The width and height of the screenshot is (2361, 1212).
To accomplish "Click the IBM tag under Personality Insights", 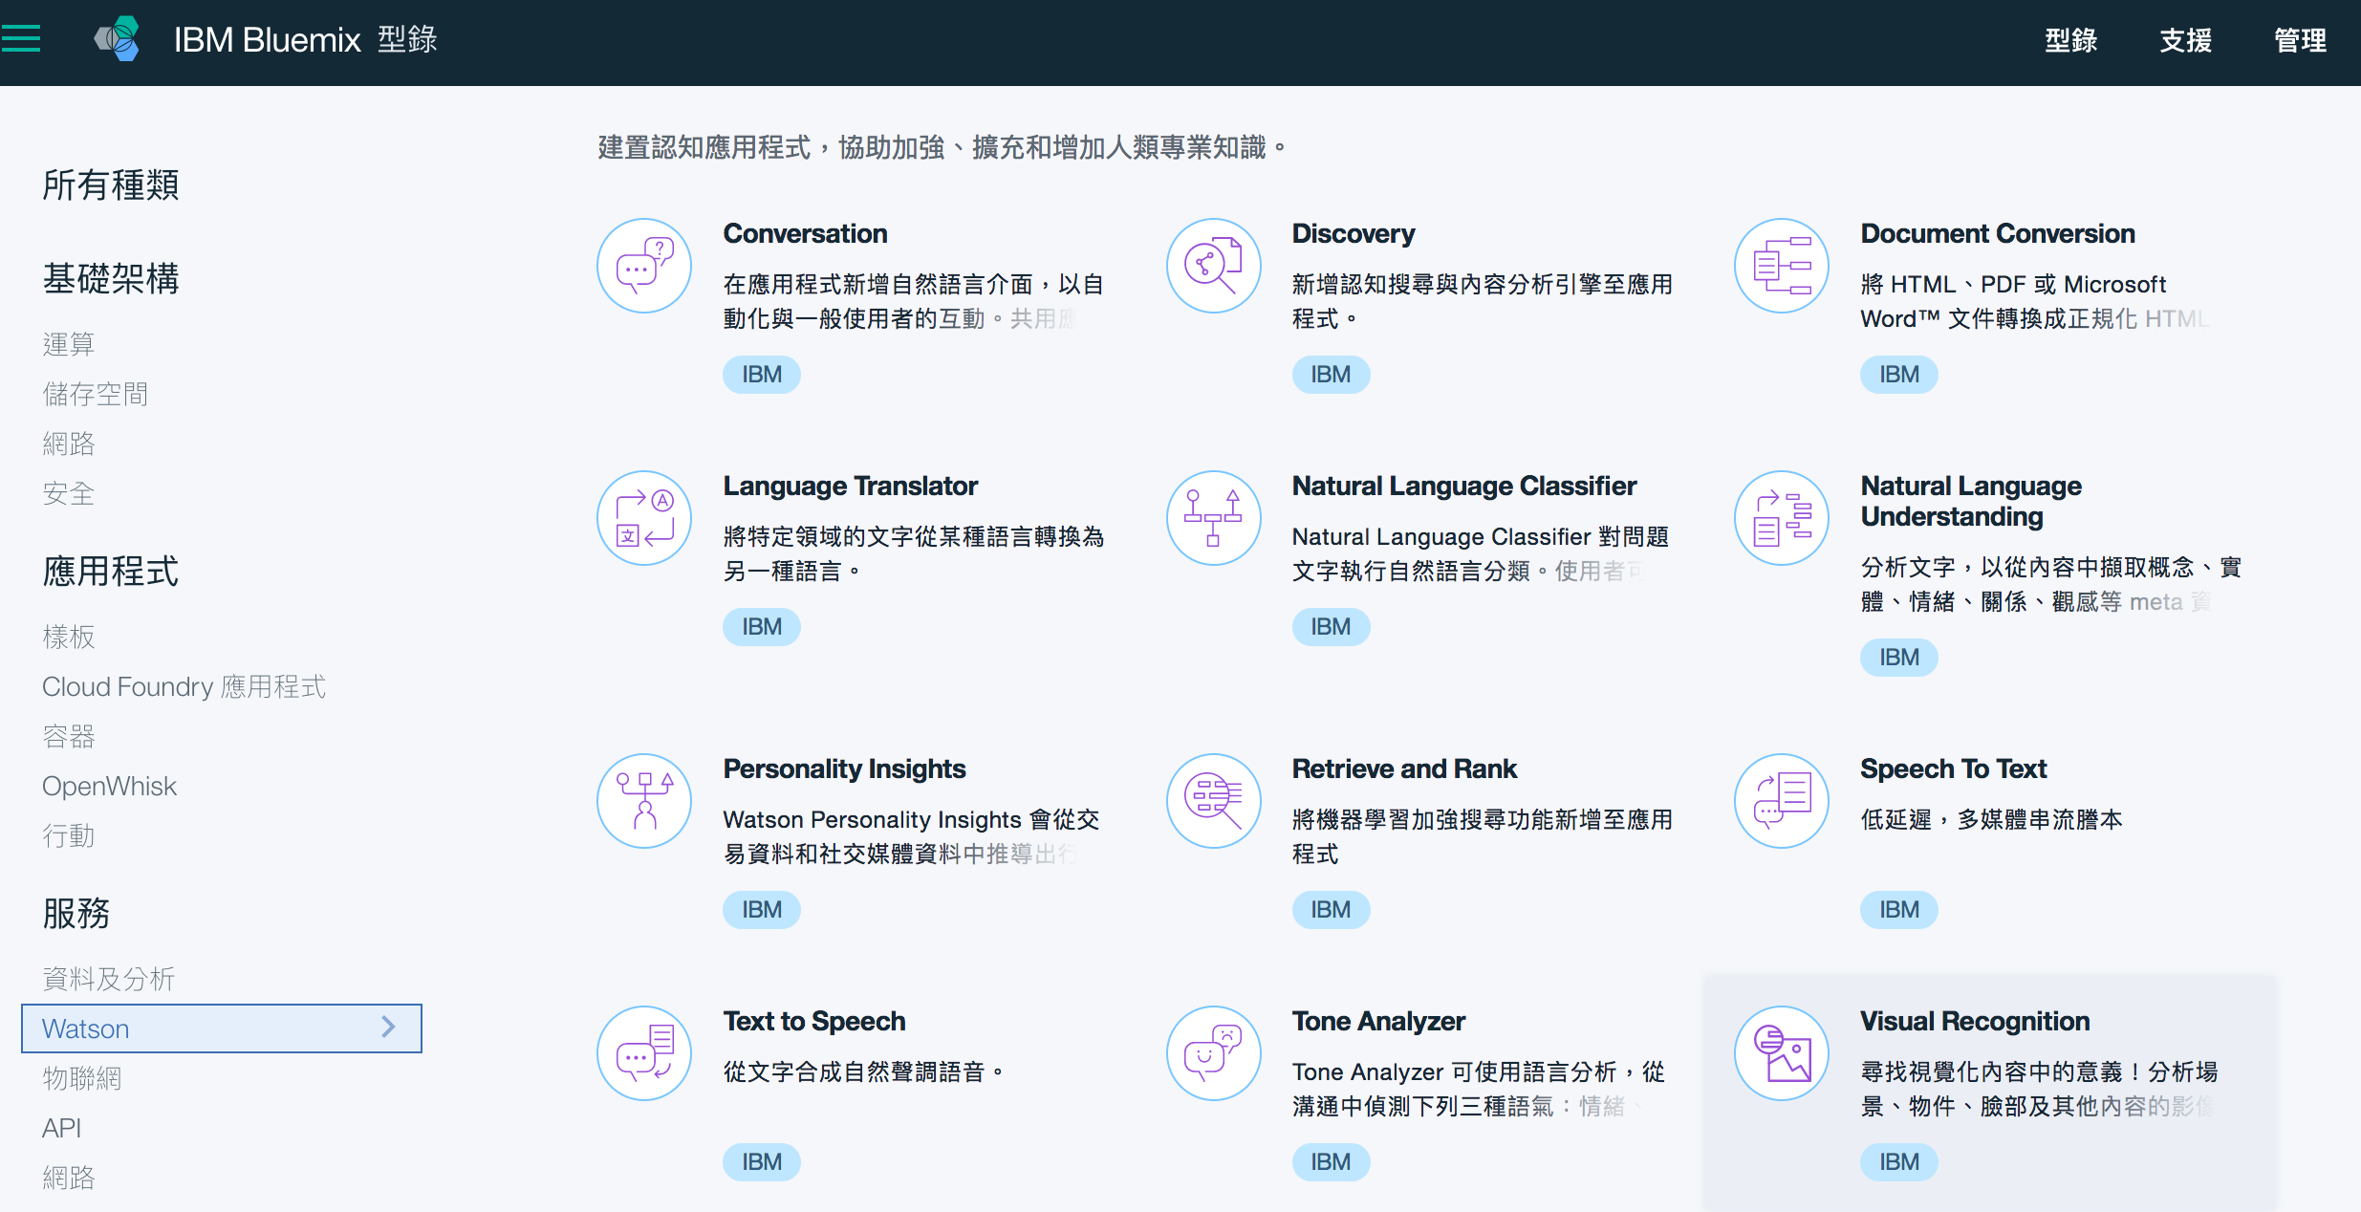I will [x=762, y=909].
